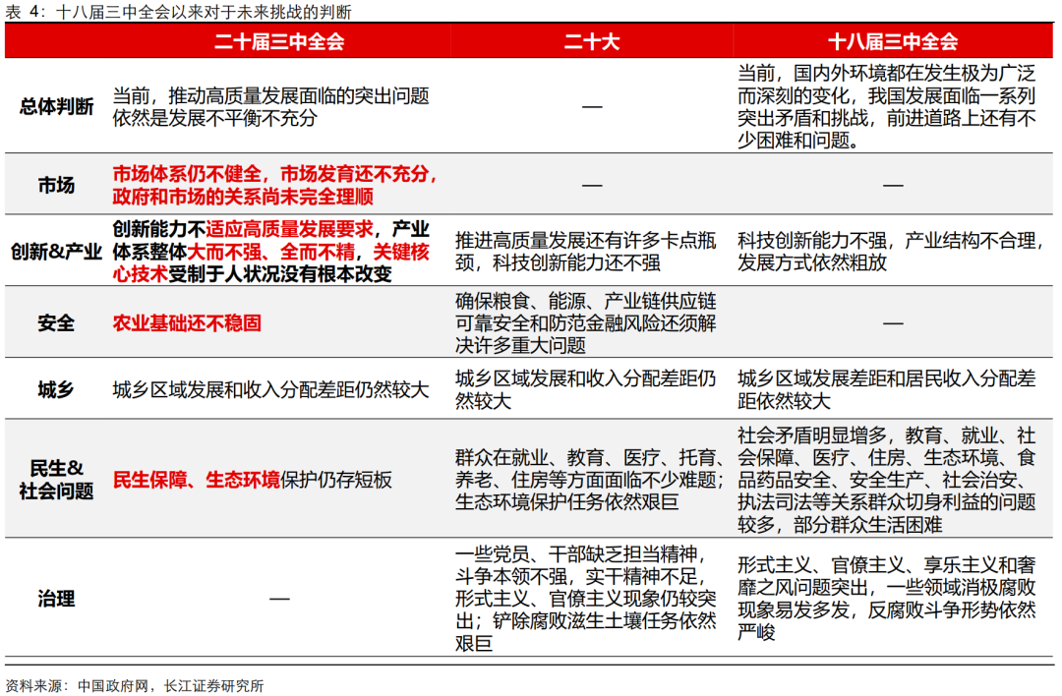Click the dash in 安全 row under 十八届三中全会
Screen dimensions: 1062x696
pyautogui.click(x=893, y=323)
